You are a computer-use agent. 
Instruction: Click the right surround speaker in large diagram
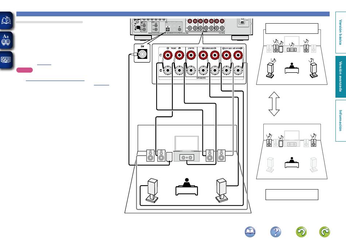(221, 190)
